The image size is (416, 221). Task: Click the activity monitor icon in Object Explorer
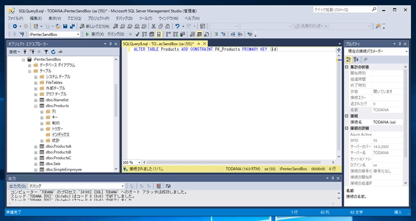(x=60, y=51)
